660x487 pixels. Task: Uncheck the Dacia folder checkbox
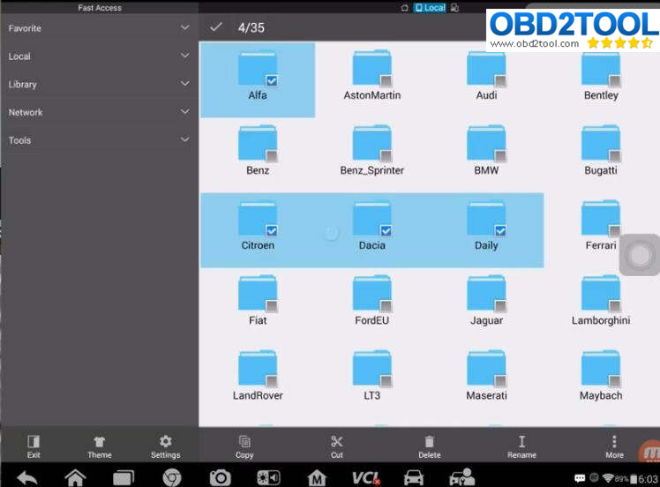click(x=386, y=230)
